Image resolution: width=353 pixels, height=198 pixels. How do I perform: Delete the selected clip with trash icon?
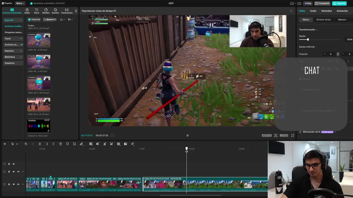[x=60, y=144]
